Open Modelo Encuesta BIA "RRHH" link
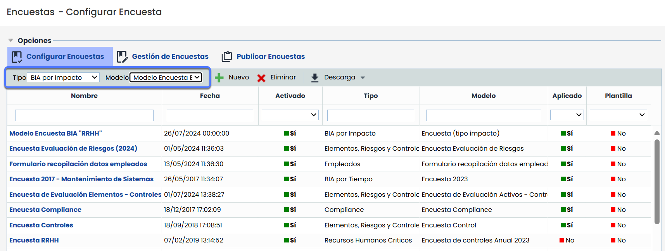This screenshot has width=665, height=251. point(55,133)
